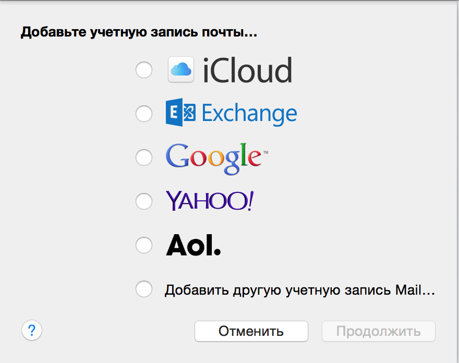Click the Отменить button
This screenshot has height=363, width=459.
point(251,331)
